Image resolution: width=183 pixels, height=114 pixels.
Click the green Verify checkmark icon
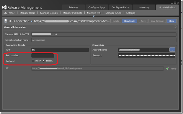(167, 69)
